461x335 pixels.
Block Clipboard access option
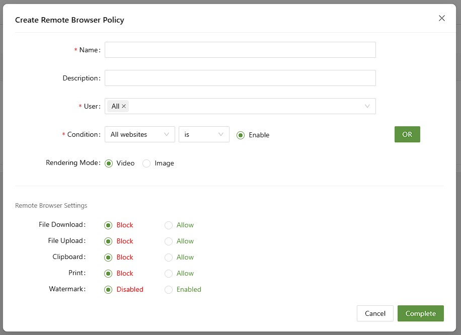[108, 258]
